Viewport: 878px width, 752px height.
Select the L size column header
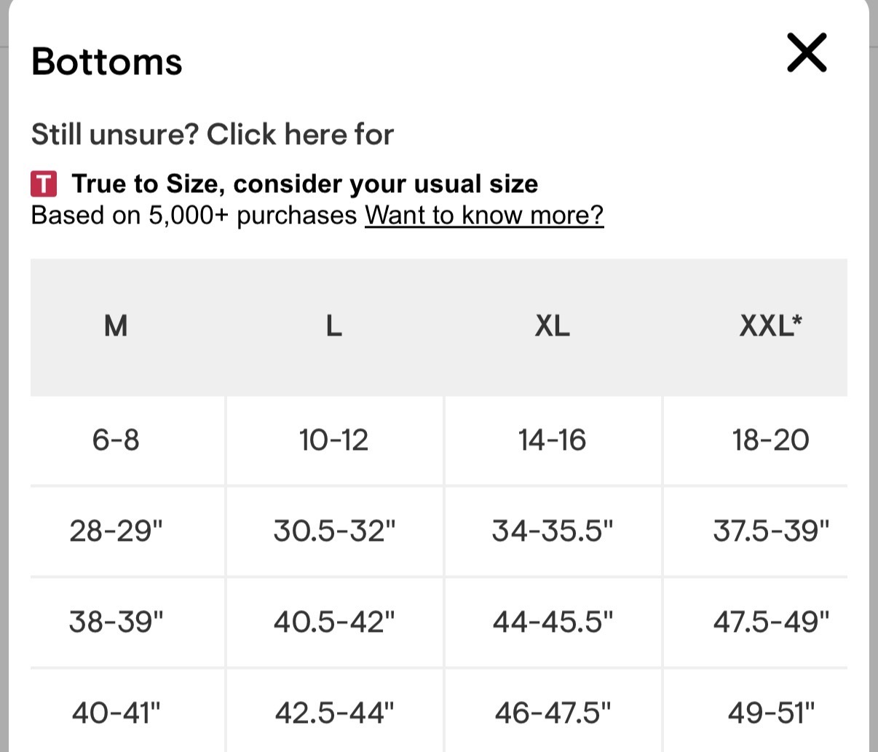click(333, 326)
